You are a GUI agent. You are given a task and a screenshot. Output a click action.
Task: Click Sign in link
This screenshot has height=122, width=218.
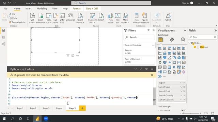[x=185, y=3]
